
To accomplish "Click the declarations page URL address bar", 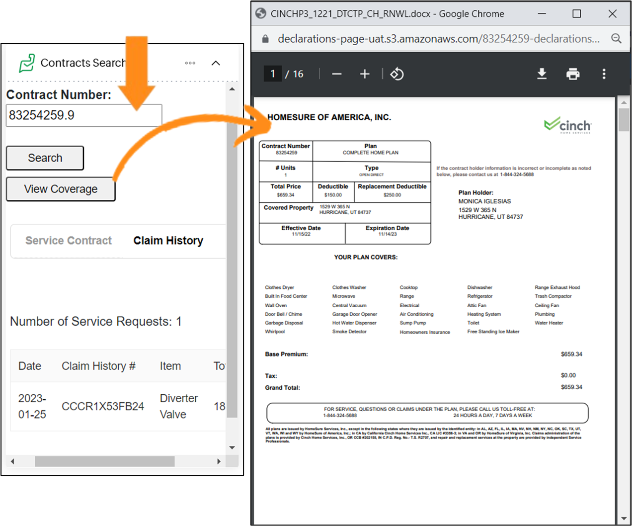I will pyautogui.click(x=438, y=39).
